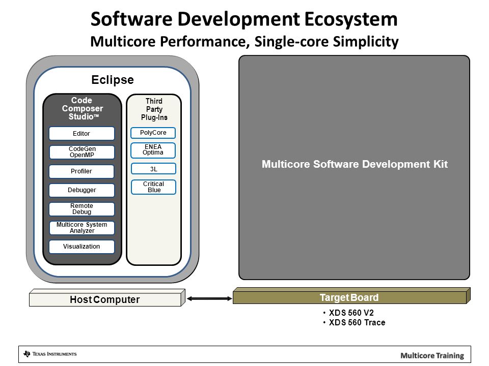Click the Host Computer bar
Viewport: 489px width, 366px height.
[107, 298]
